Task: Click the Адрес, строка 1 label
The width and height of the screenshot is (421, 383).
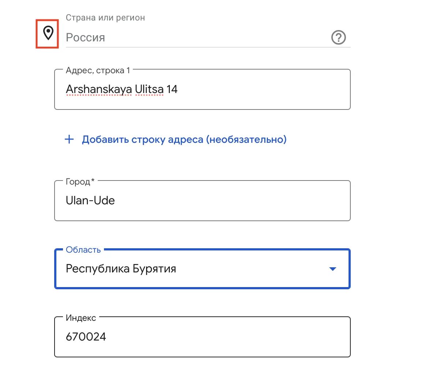Action: (98, 71)
